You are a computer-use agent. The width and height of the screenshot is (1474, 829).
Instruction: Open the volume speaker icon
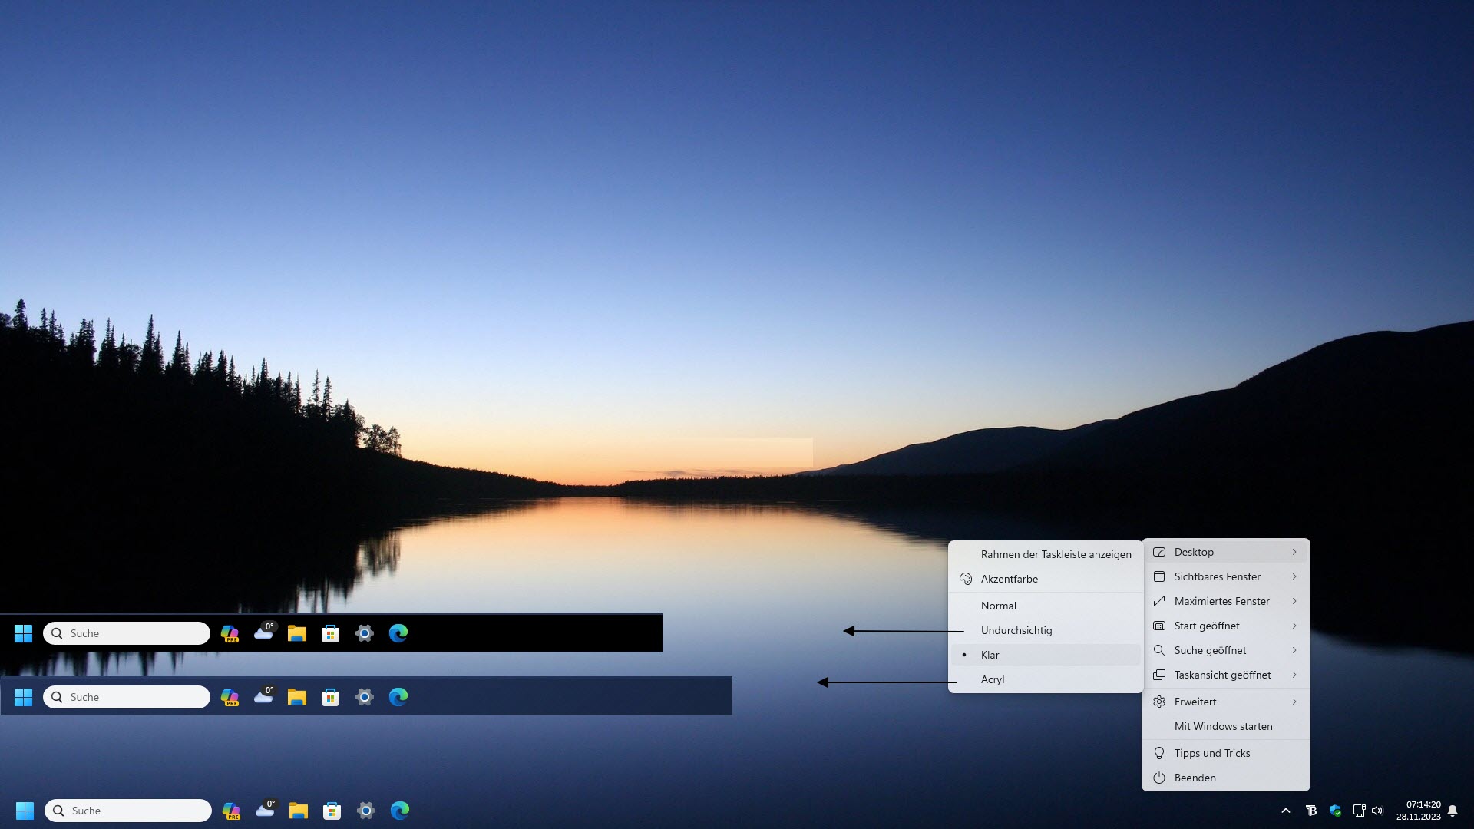1377,811
